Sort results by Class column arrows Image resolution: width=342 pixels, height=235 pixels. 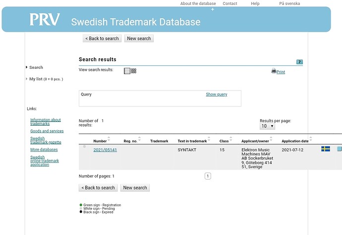click(x=231, y=139)
